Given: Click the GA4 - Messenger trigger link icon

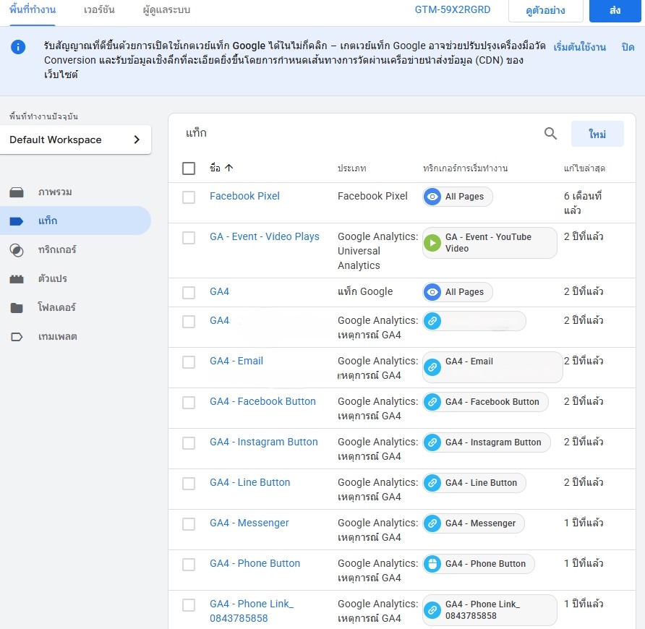Looking at the screenshot, I should 432,523.
